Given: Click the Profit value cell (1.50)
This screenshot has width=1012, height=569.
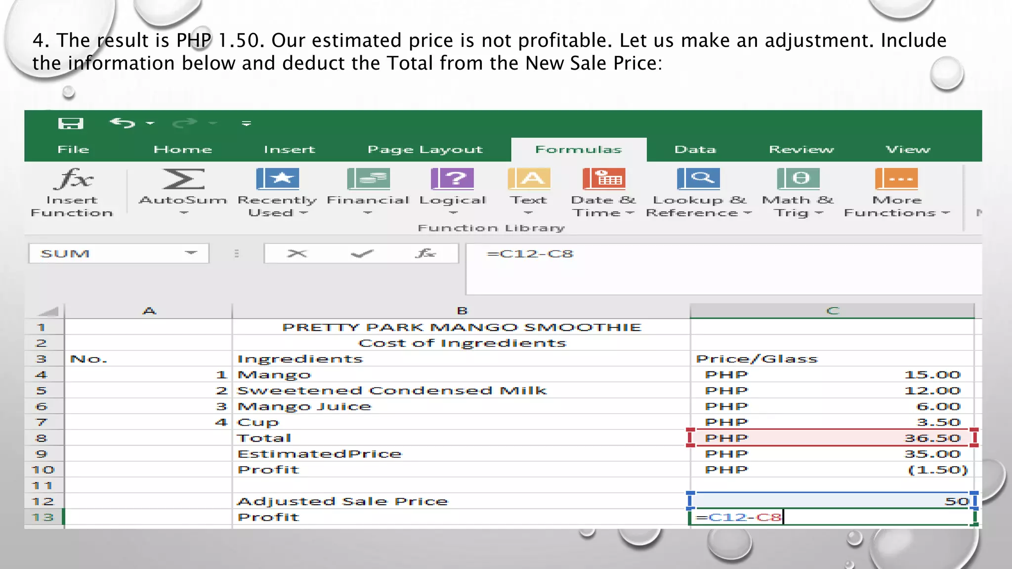Looking at the screenshot, I should pyautogui.click(x=832, y=469).
